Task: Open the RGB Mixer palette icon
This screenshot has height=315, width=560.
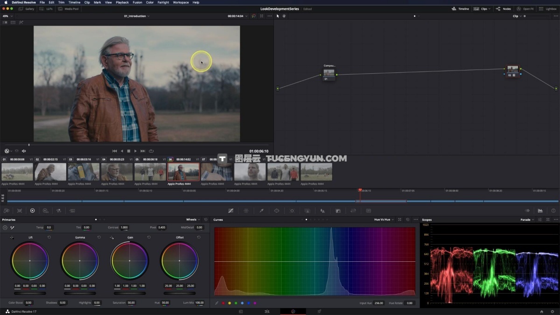Action: point(59,210)
